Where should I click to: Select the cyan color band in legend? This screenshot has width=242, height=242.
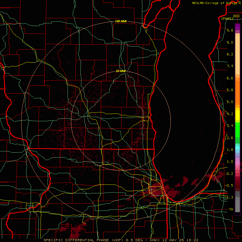tap(237, 148)
